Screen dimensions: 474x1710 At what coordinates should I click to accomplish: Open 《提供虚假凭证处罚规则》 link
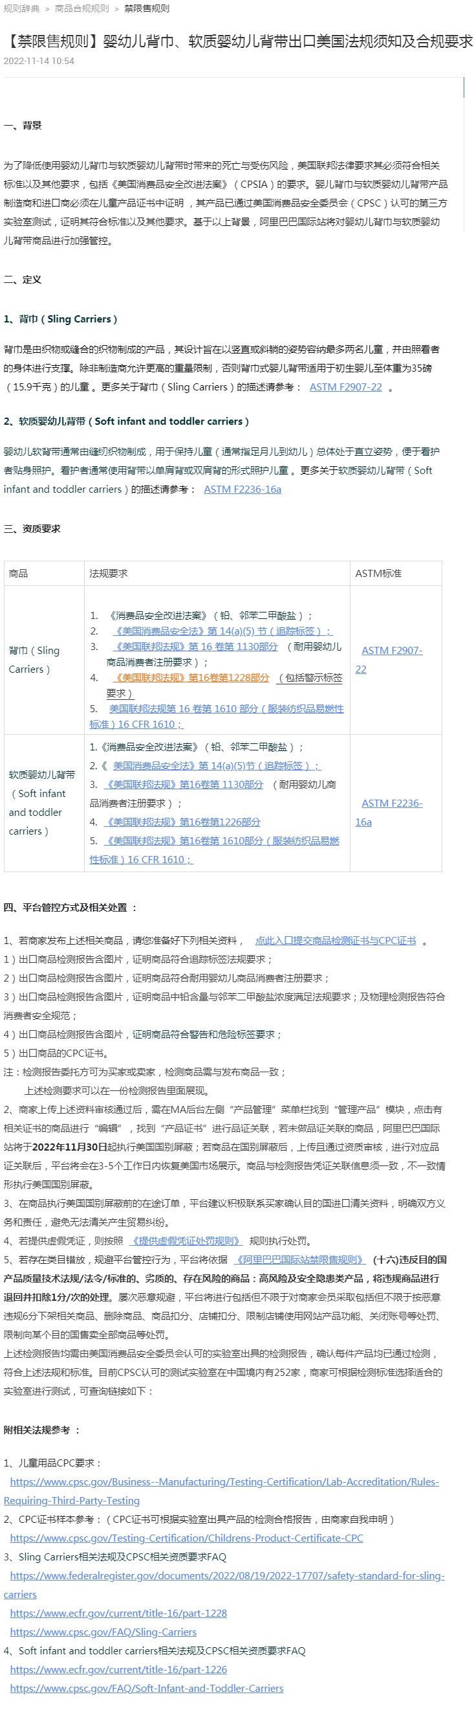pos(186,1241)
